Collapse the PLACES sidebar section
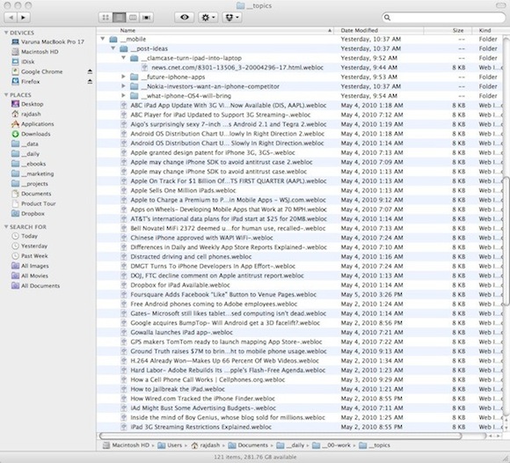The image size is (510, 463). [6, 95]
